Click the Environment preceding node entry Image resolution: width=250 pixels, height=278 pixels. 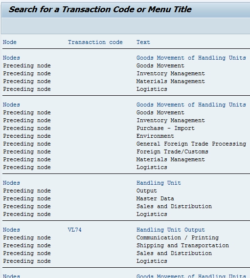click(155, 136)
